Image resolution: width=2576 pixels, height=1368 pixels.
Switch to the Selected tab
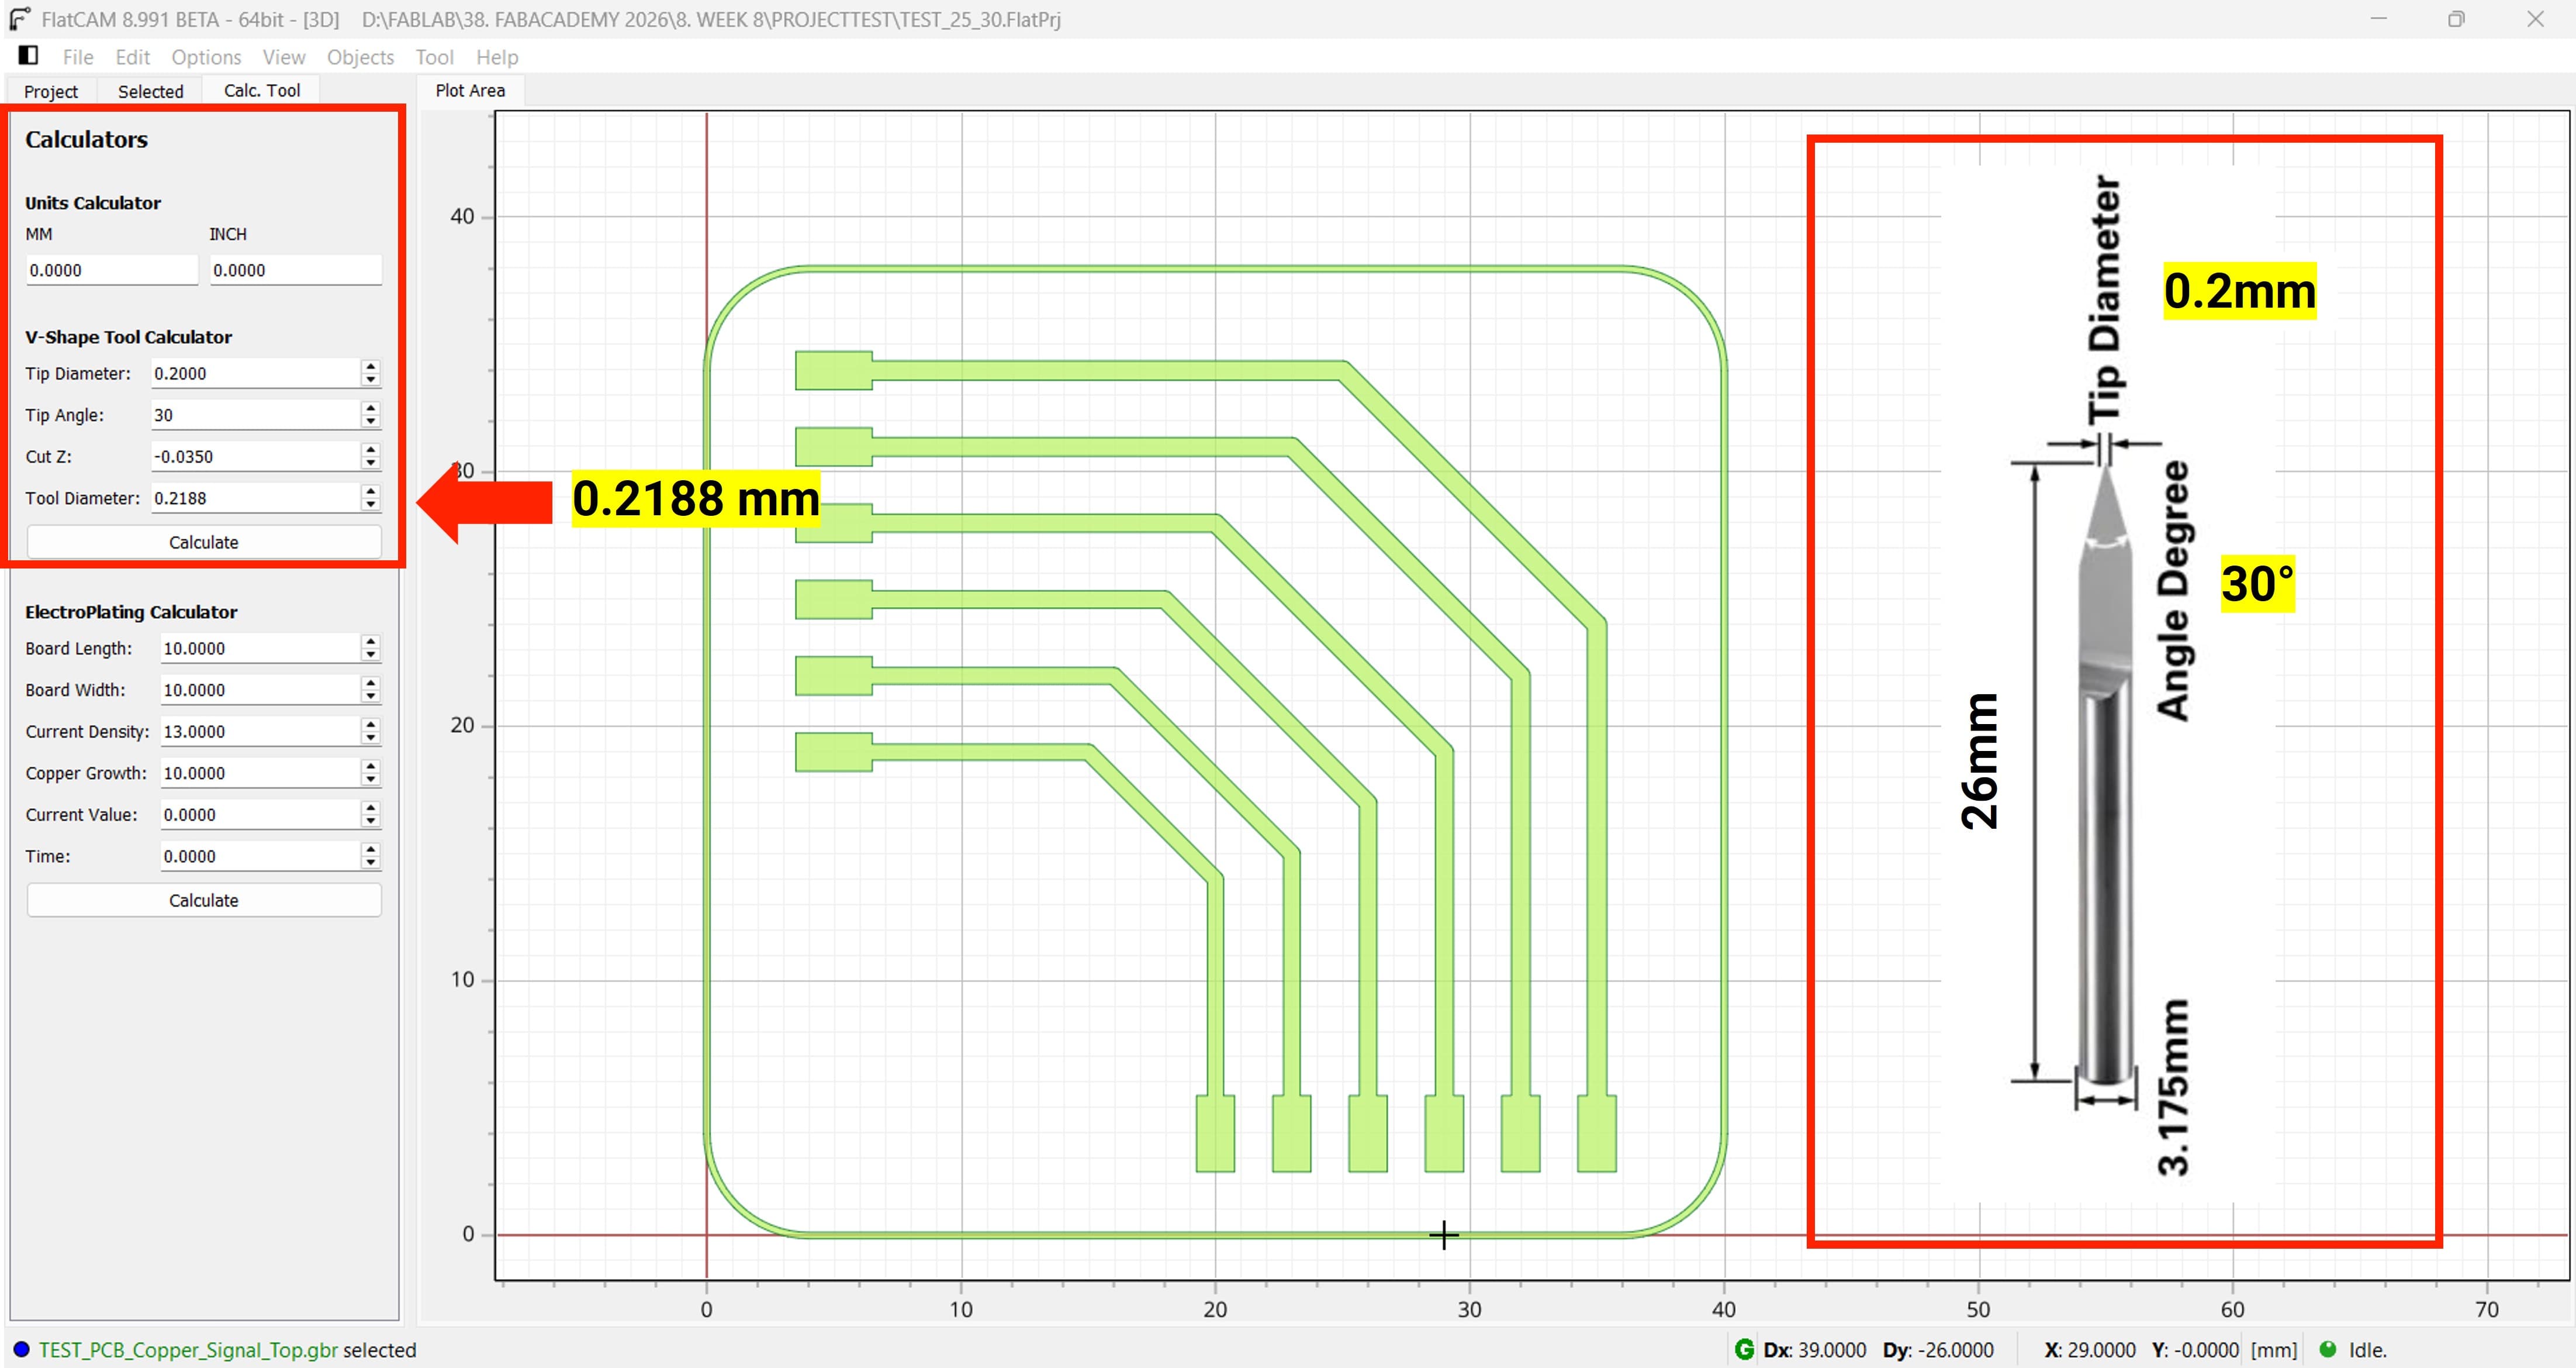150,91
